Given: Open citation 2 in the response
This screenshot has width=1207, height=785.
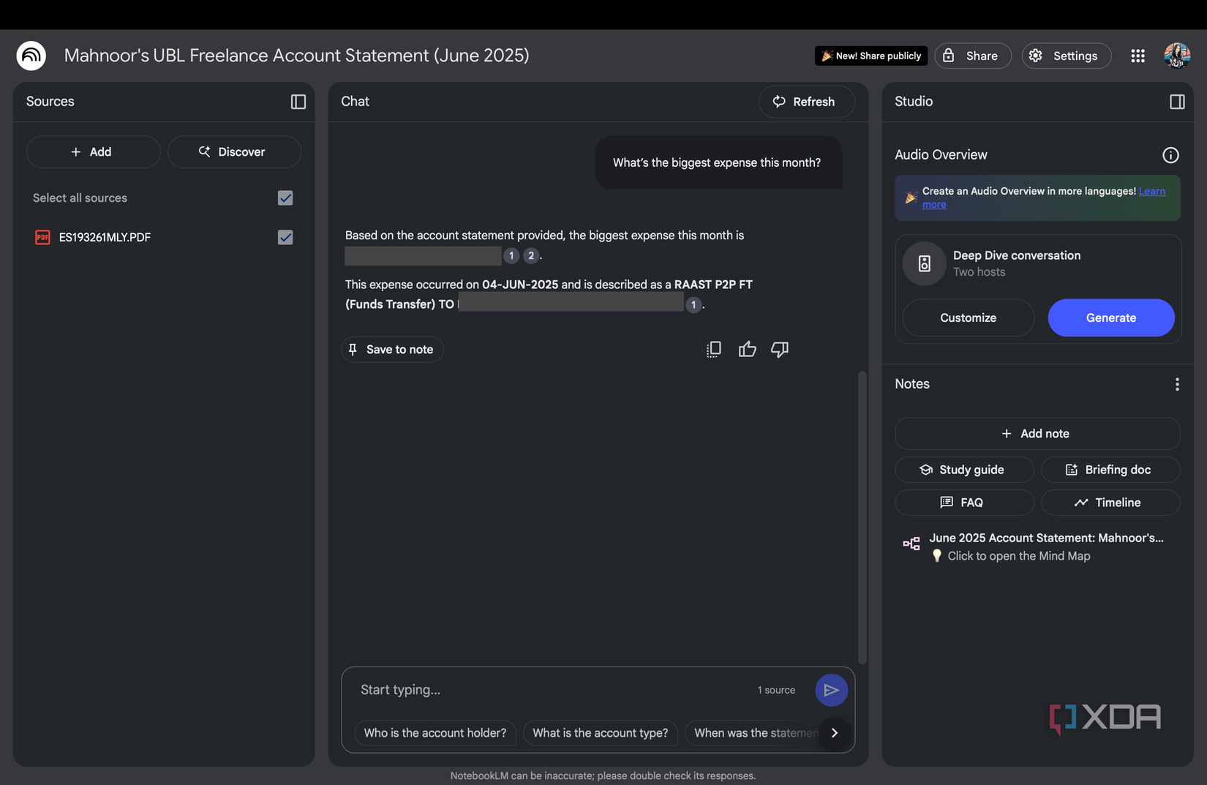Looking at the screenshot, I should tap(531, 255).
